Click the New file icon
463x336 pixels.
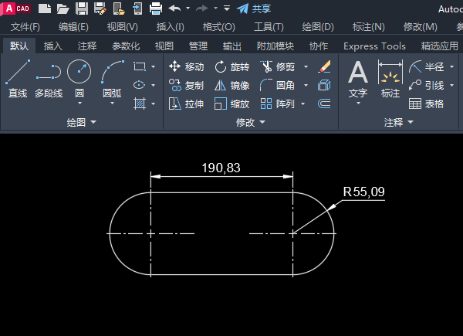pos(45,8)
